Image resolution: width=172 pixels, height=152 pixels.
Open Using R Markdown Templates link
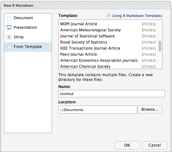point(137,16)
